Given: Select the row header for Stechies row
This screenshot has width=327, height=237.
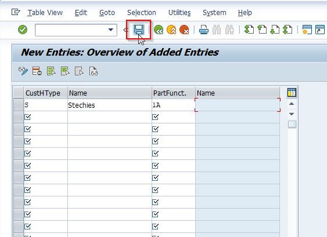Looking at the screenshot, I should point(19,105).
